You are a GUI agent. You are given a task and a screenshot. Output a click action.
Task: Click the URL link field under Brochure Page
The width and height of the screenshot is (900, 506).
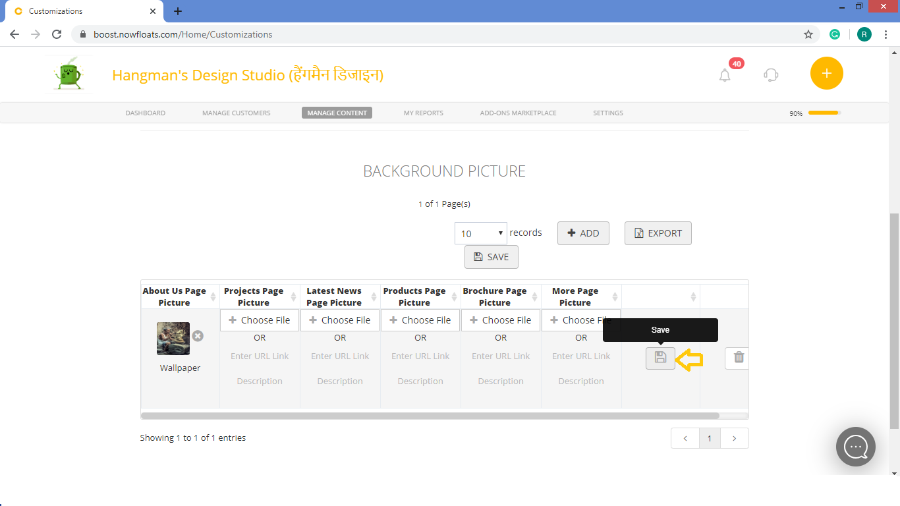501,356
